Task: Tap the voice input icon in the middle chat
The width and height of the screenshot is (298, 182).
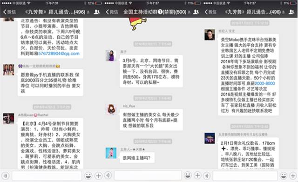Action: click(x=108, y=175)
